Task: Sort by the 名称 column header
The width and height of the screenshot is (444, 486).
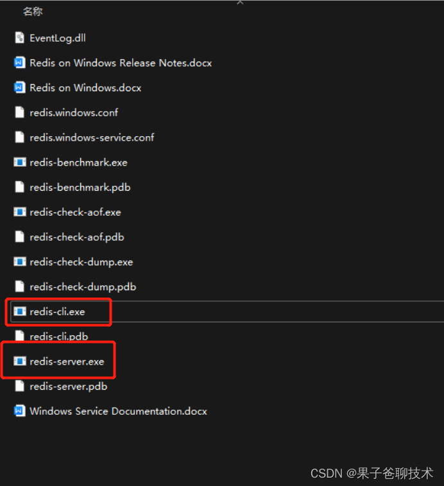Action: (x=33, y=12)
